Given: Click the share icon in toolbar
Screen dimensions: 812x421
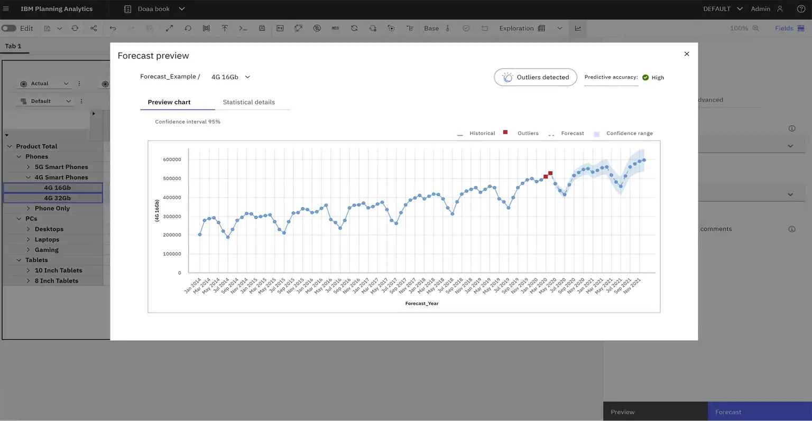Looking at the screenshot, I should [94, 29].
